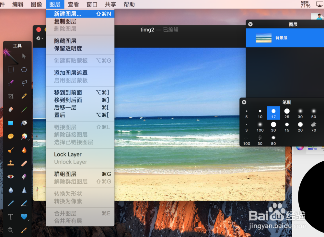Choose 复制图层 menu entry
324x237 pixels.
coord(80,21)
